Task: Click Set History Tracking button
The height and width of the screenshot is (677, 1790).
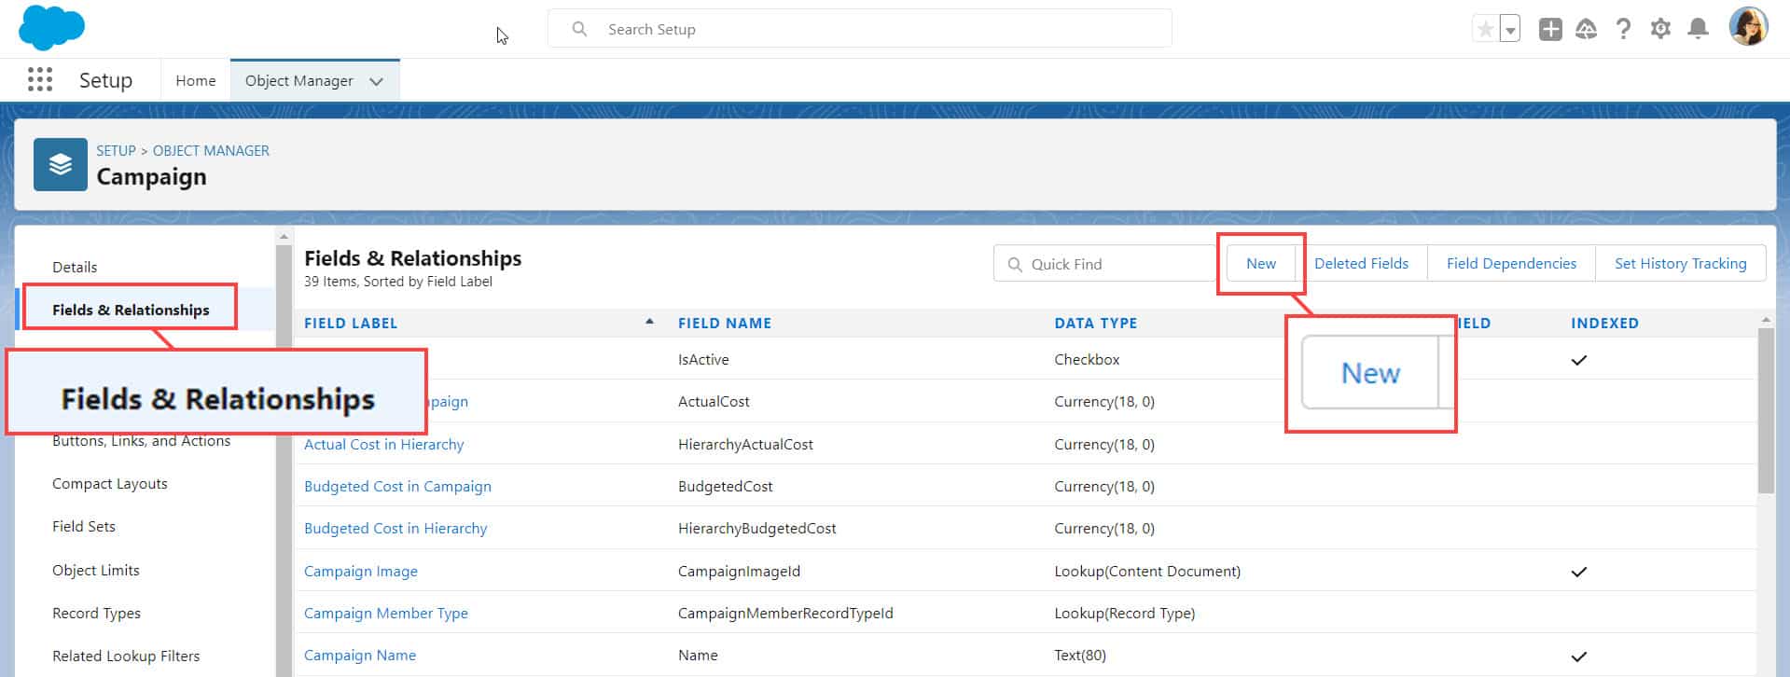Action: click(x=1680, y=264)
